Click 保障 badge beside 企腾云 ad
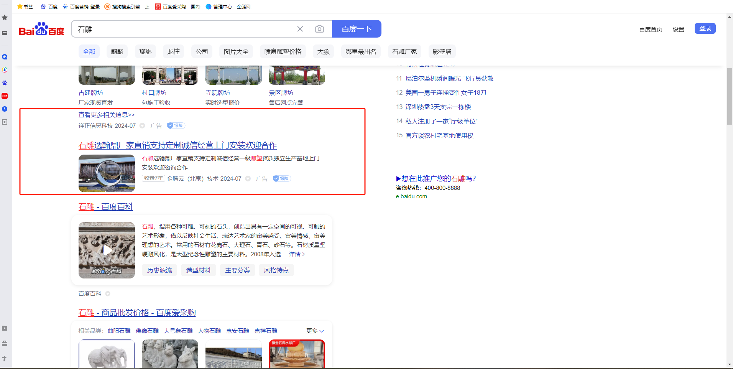The image size is (733, 369). point(282,178)
